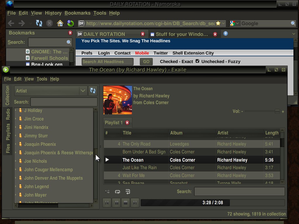Image resolution: width=299 pixels, height=224 pixels.
Task: Click the bookmark star in the URL bar
Action: pos(218,23)
